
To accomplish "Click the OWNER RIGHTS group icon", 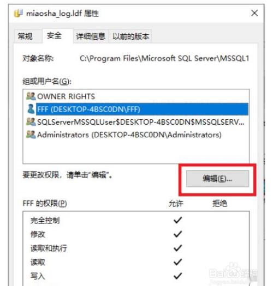I will 31,96.
